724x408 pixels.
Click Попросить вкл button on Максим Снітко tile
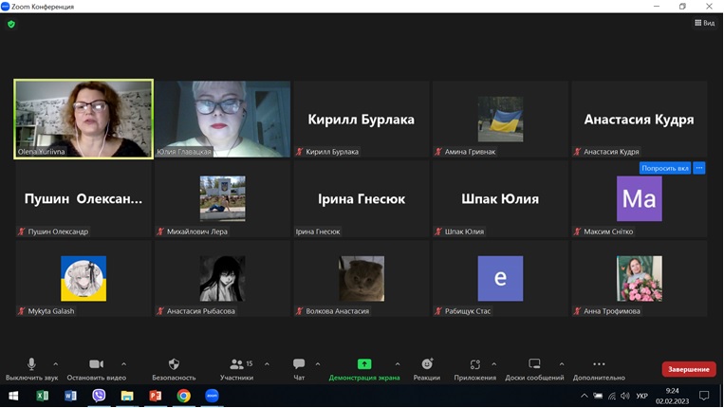point(665,168)
